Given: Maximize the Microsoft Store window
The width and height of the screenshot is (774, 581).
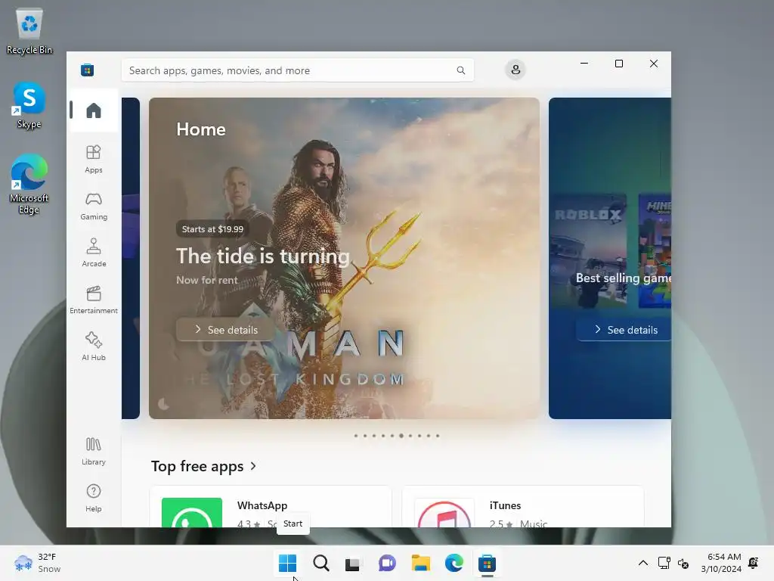Looking at the screenshot, I should coord(619,64).
